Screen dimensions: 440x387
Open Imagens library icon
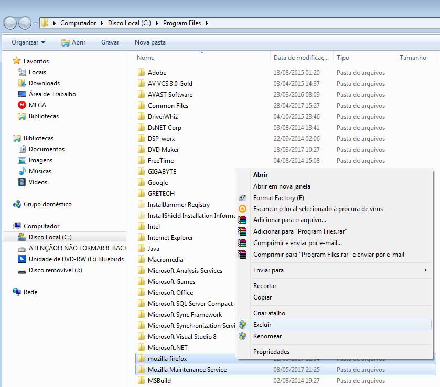tap(22, 160)
